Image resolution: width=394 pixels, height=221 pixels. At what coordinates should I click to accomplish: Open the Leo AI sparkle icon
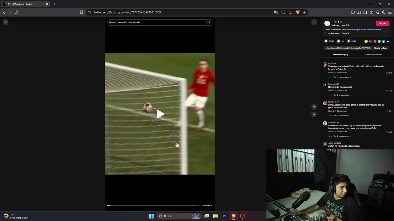pos(377,12)
